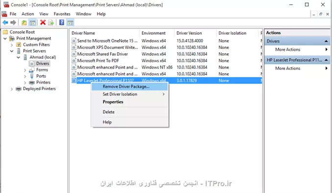Toggle Show/Hide Console Tree toolbar icon

tap(32, 22)
